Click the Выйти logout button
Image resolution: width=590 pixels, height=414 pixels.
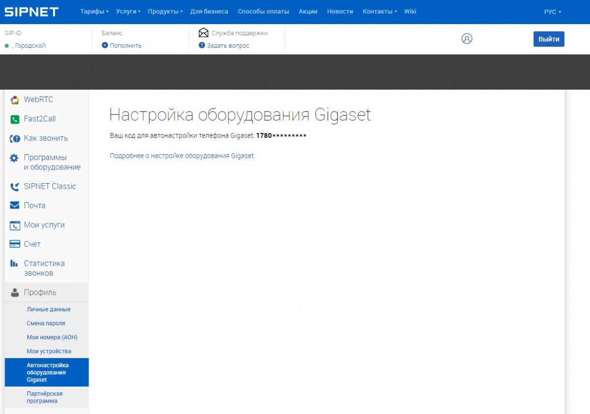coord(549,39)
